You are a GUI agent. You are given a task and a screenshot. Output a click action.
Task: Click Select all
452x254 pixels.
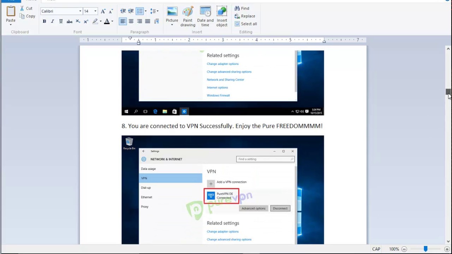[x=246, y=24]
